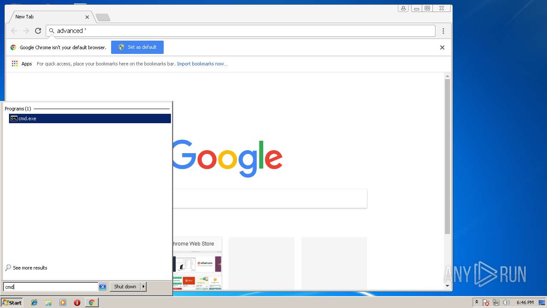The image size is (547, 308).
Task: Click page scrollbar up arrow
Action: (447, 76)
